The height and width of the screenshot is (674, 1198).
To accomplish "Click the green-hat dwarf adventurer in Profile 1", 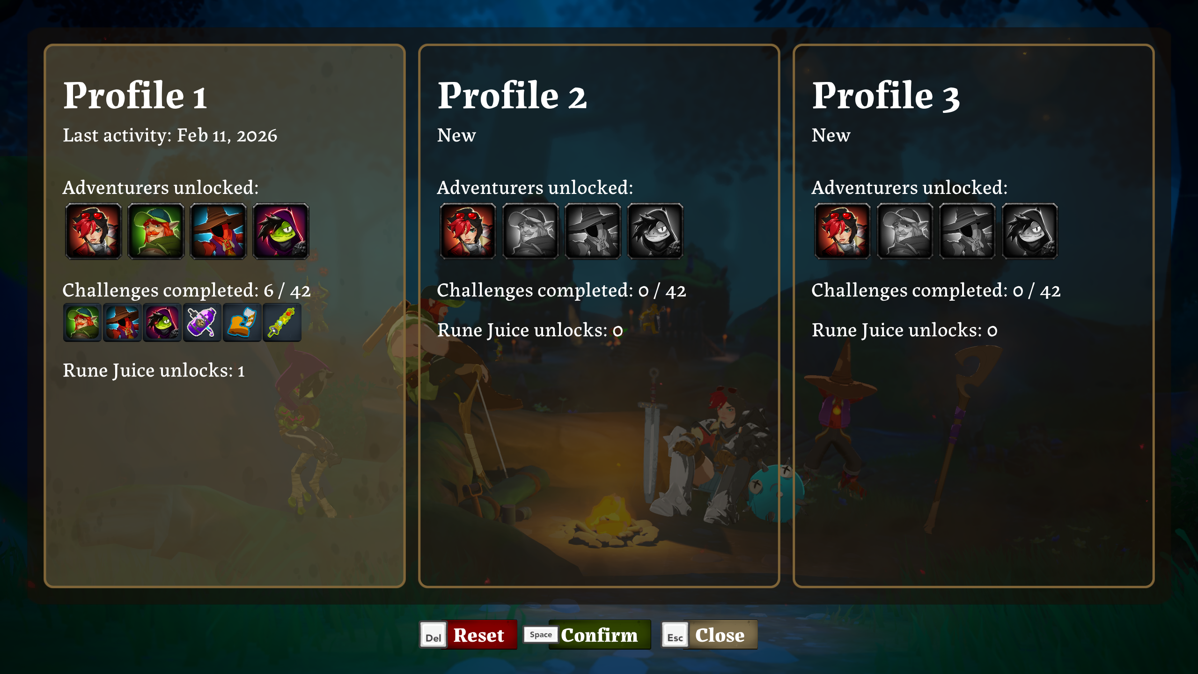I will pos(156,231).
